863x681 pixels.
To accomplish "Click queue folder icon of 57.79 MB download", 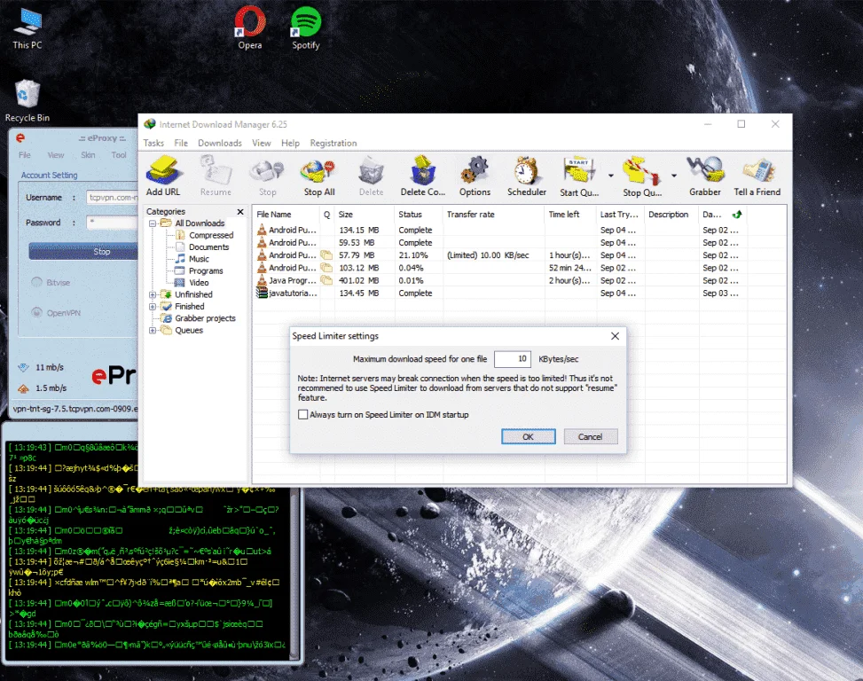I will (327, 255).
